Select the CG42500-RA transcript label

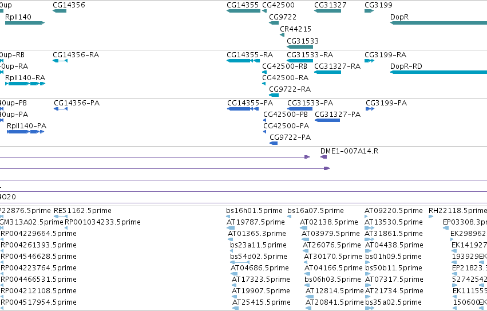[x=285, y=78]
